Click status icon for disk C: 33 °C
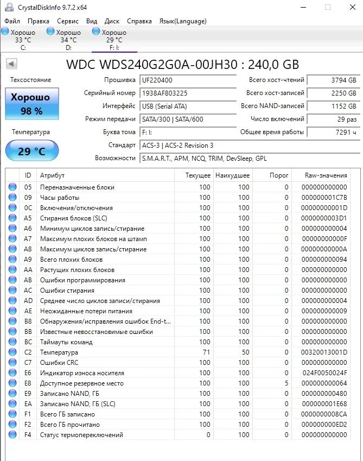 [5, 31]
